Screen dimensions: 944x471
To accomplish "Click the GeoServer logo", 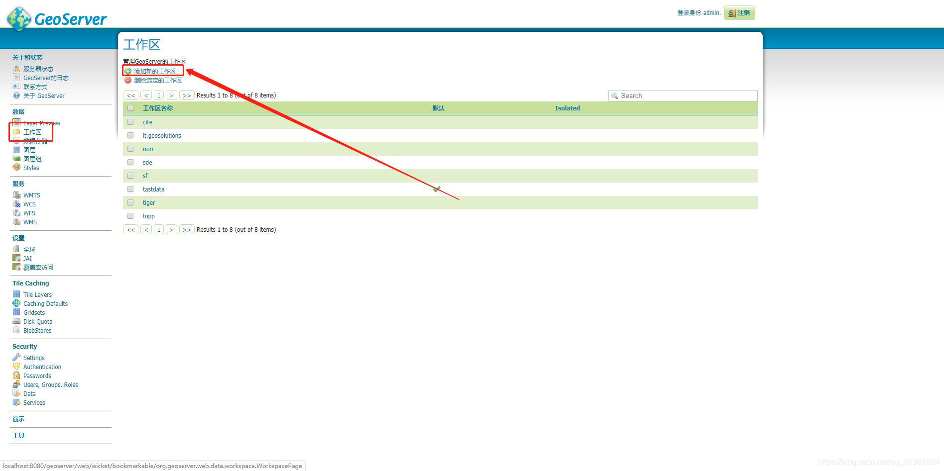I will point(57,18).
